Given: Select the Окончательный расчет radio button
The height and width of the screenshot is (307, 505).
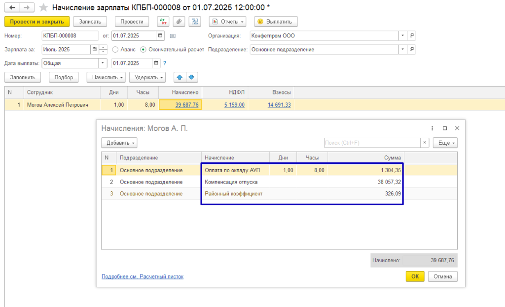Looking at the screenshot, I should tap(144, 49).
